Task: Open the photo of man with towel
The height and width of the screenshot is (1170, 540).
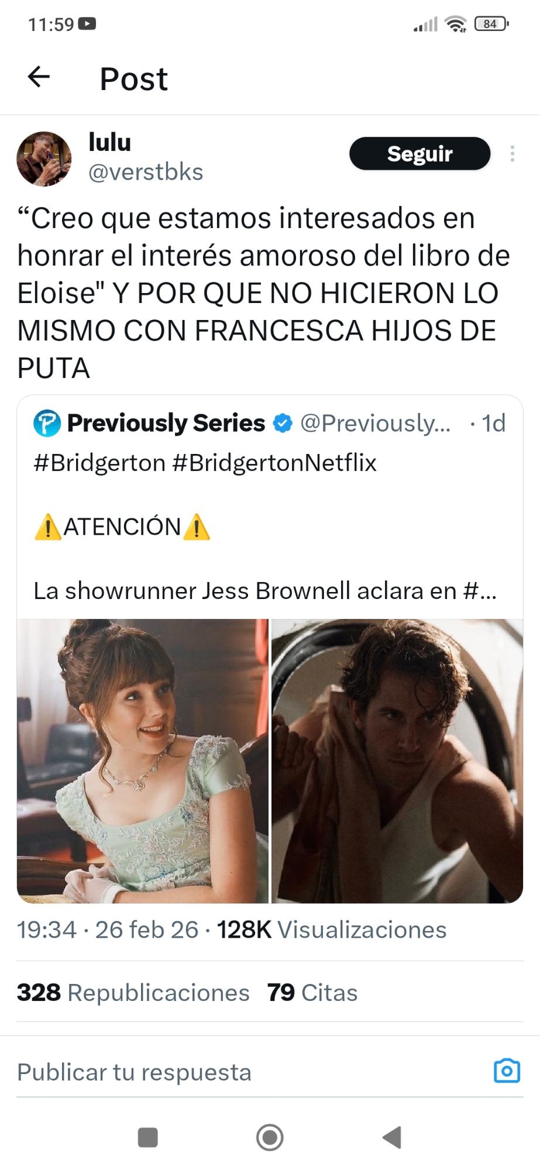Action: pos(397,761)
